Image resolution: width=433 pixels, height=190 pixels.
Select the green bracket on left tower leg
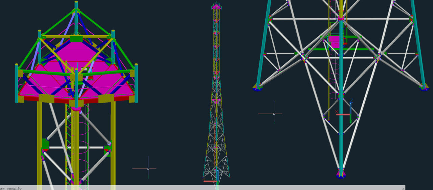click(x=45, y=144)
